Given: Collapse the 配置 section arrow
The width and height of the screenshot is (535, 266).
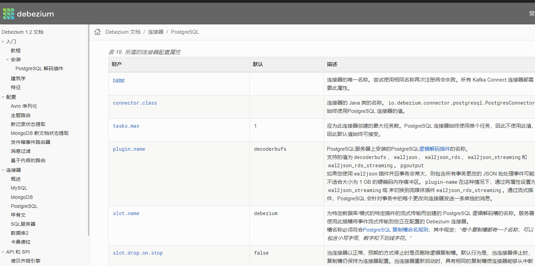Looking at the screenshot, I should point(3,97).
